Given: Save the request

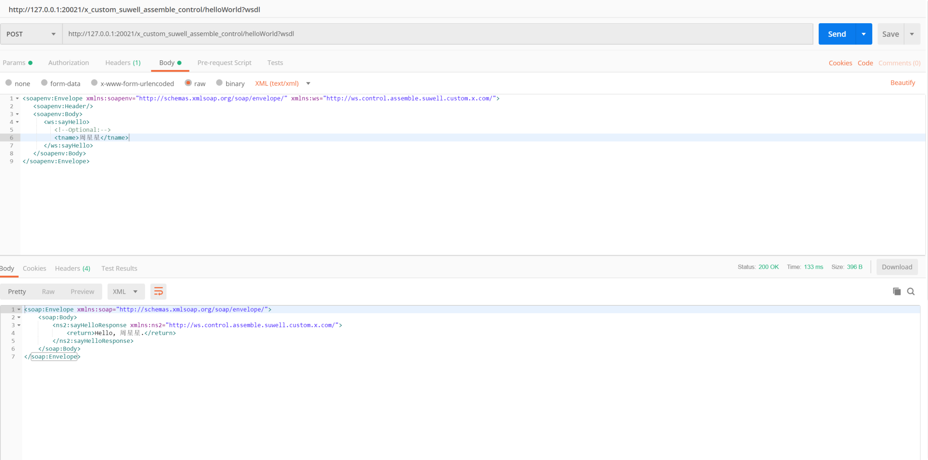Looking at the screenshot, I should pos(890,34).
